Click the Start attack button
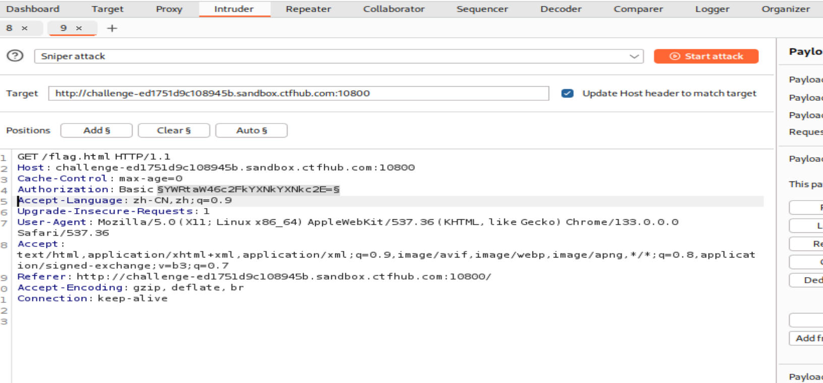The image size is (823, 383). click(x=706, y=56)
